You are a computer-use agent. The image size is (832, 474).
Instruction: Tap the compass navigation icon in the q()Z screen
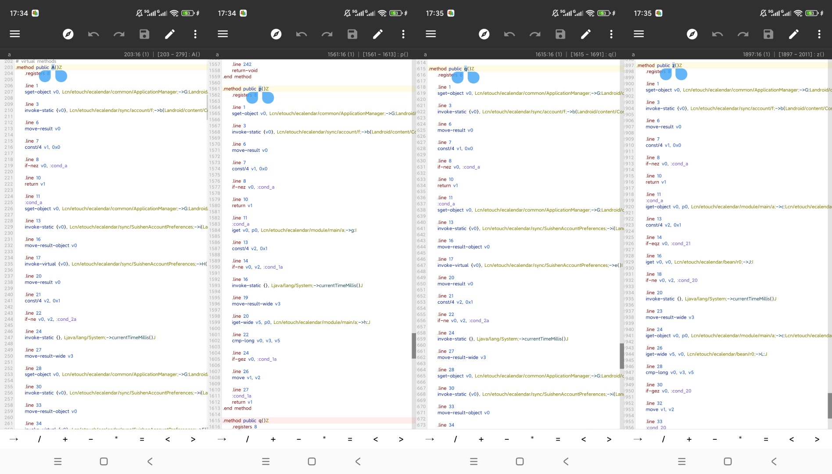484,34
